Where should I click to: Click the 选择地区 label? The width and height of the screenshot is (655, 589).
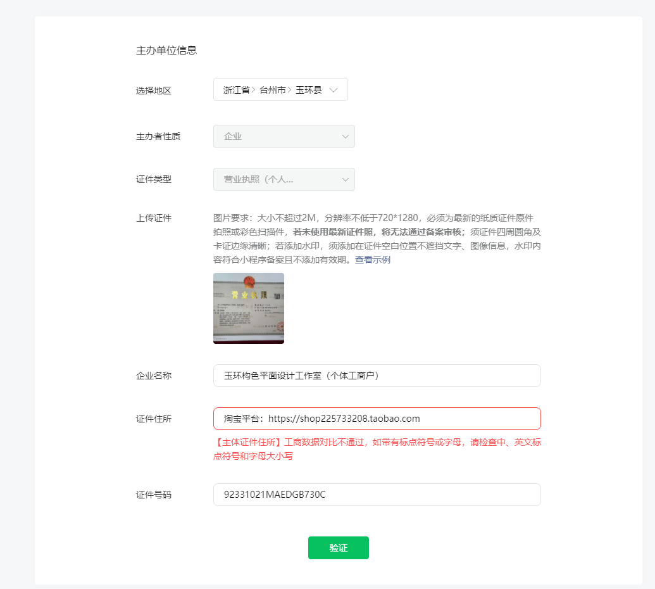tap(154, 91)
